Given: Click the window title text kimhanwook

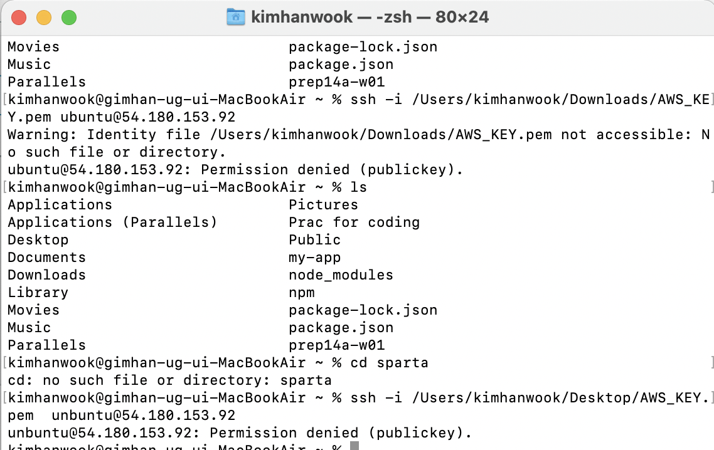Looking at the screenshot, I should click(x=302, y=18).
